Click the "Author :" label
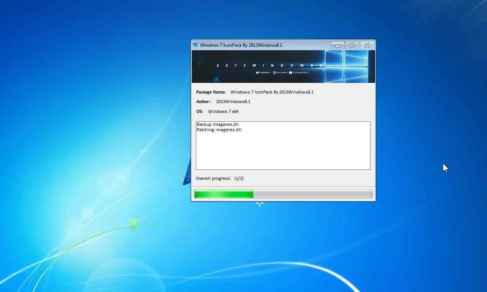 coord(204,102)
